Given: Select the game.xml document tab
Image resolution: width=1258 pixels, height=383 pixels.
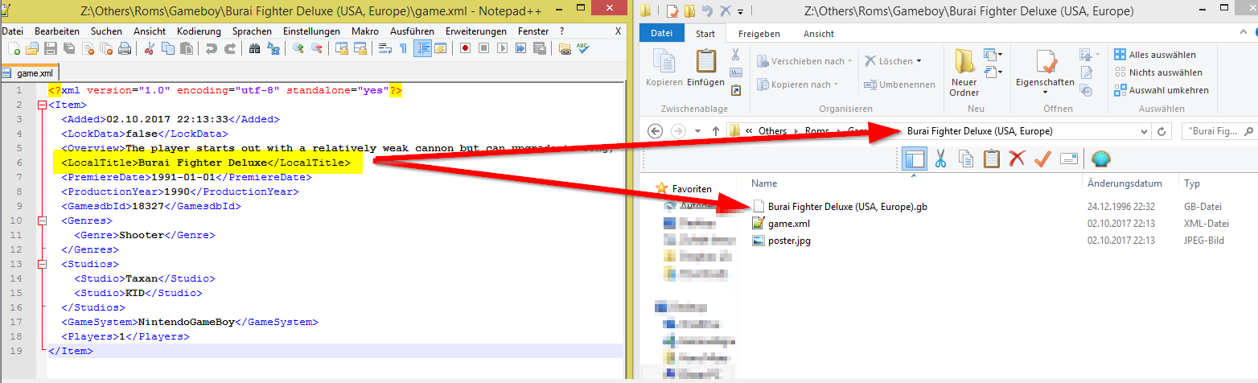Looking at the screenshot, I should click(x=29, y=73).
